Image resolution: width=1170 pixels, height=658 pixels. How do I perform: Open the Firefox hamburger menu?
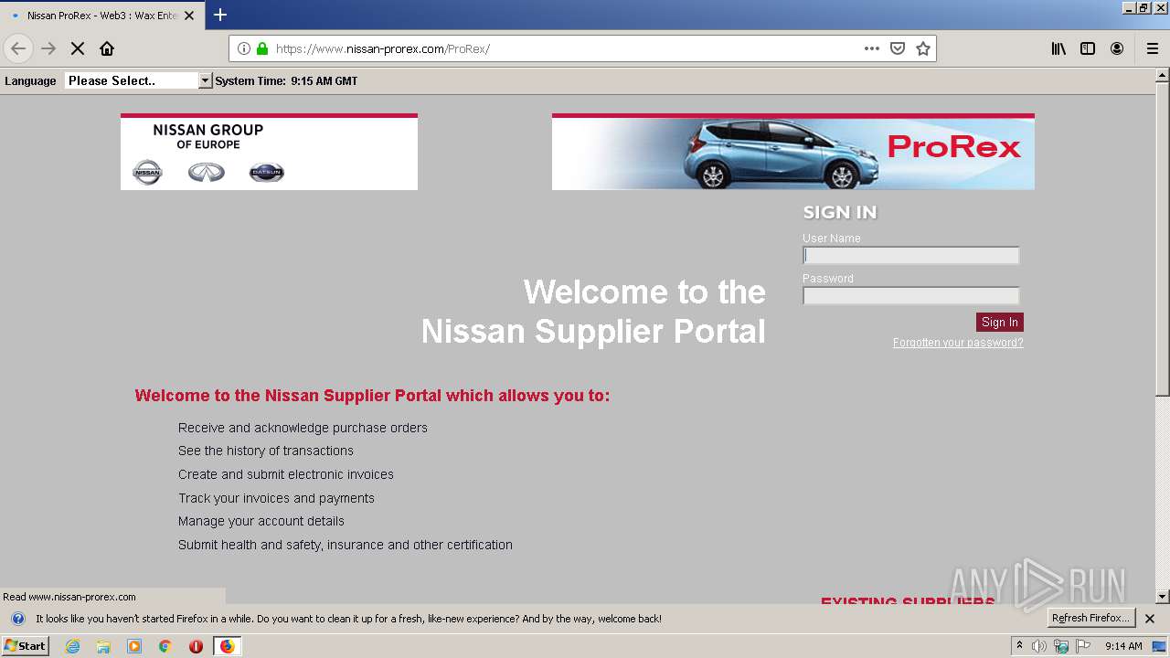[x=1153, y=48]
